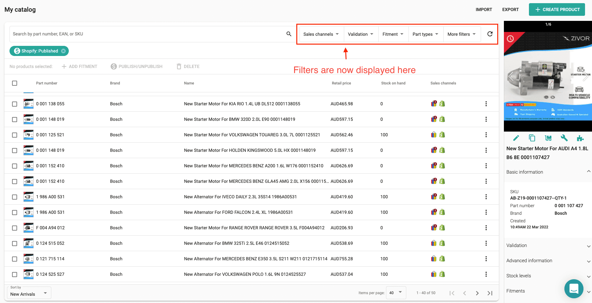Click the DELETE action
This screenshot has height=303, width=592.
pos(188,66)
